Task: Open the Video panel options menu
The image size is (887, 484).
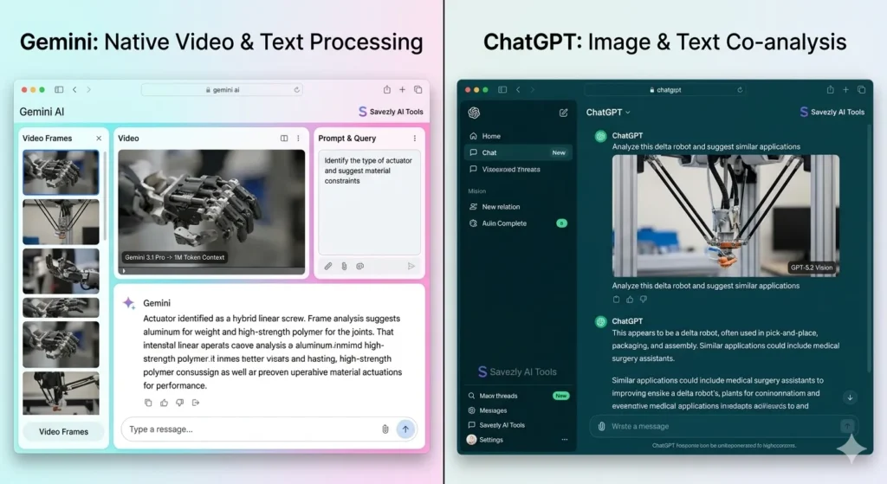Action: pyautogui.click(x=298, y=138)
